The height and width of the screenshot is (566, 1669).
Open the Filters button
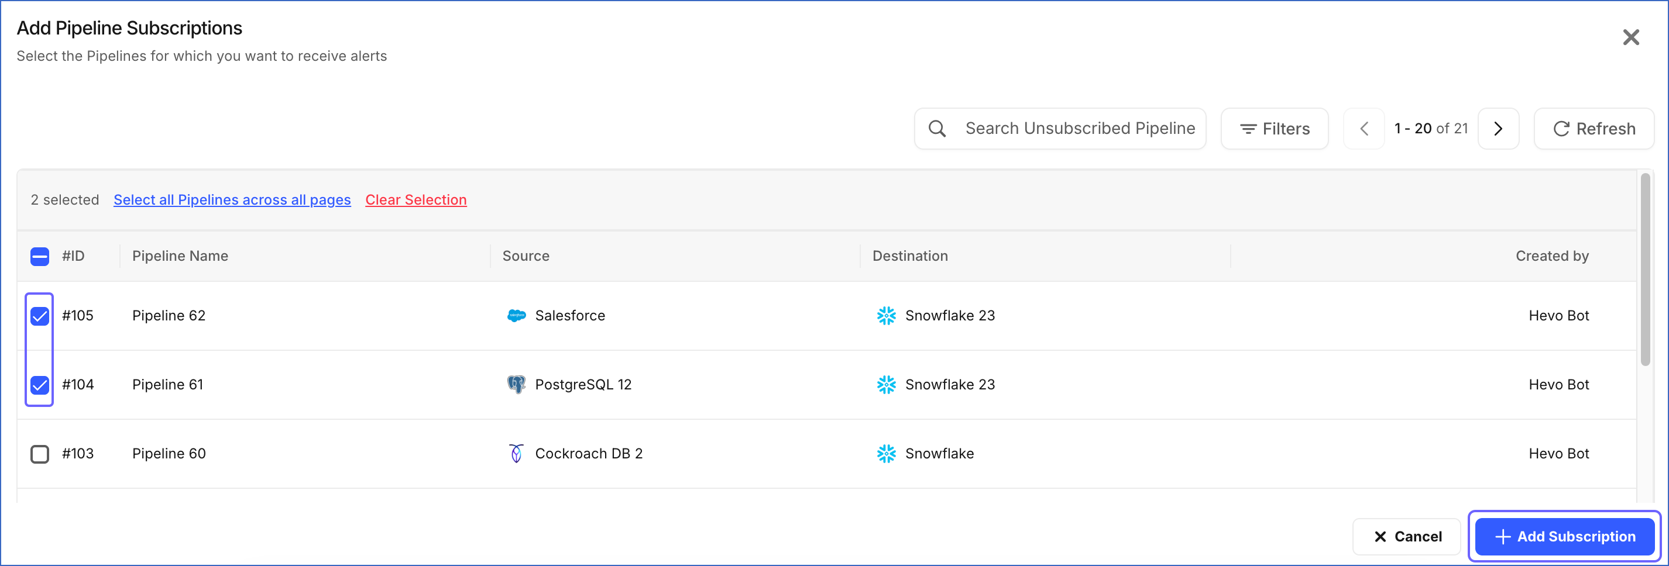[1275, 128]
